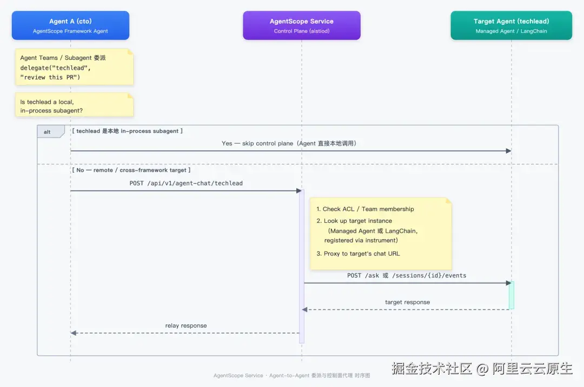Click the 'POST /ask 或 /sessions/{id}/events' label

pos(407,275)
